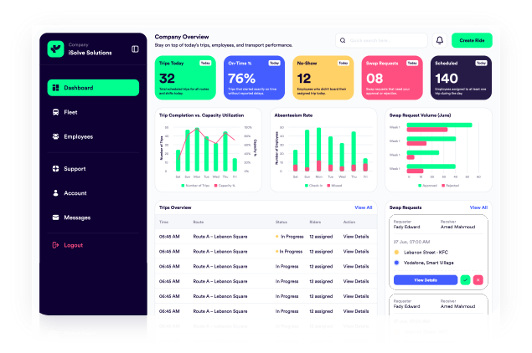The width and height of the screenshot is (532, 353).
Task: Go to the Account menu item
Action: 75,193
